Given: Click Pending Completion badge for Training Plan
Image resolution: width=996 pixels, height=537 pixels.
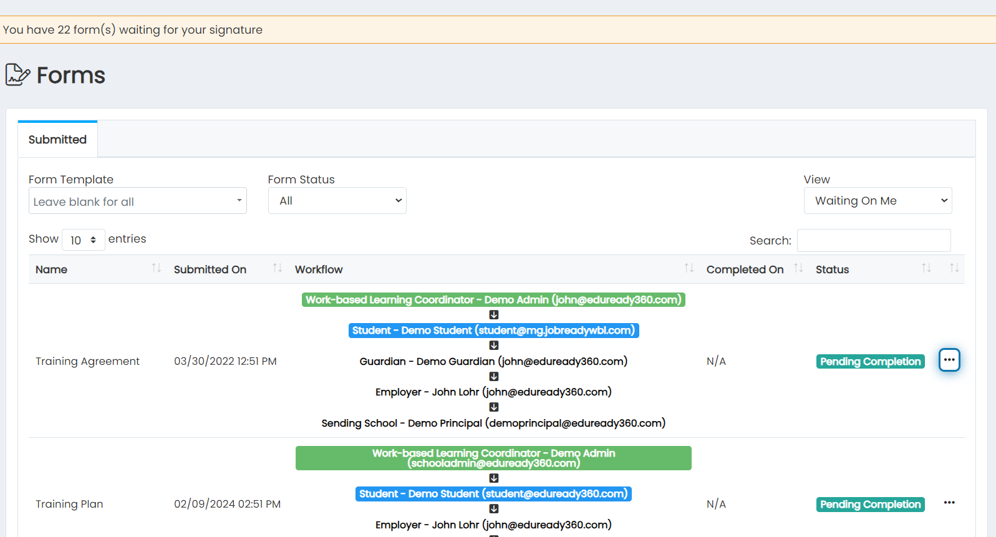Looking at the screenshot, I should pos(870,505).
